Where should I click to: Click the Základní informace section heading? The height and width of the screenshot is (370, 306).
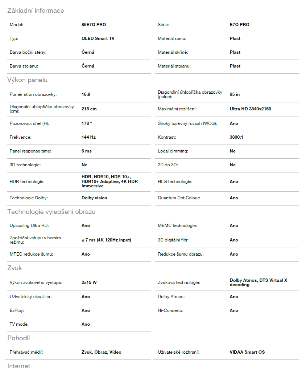tap(36, 11)
